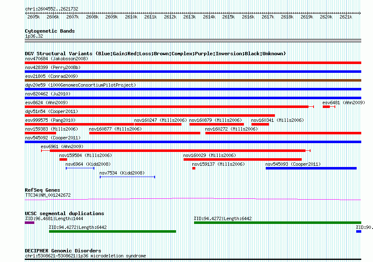The width and height of the screenshot is (373, 262).
Task: Select the nsv545092 (Cooper2011) blue bar
Action: click(x=193, y=142)
